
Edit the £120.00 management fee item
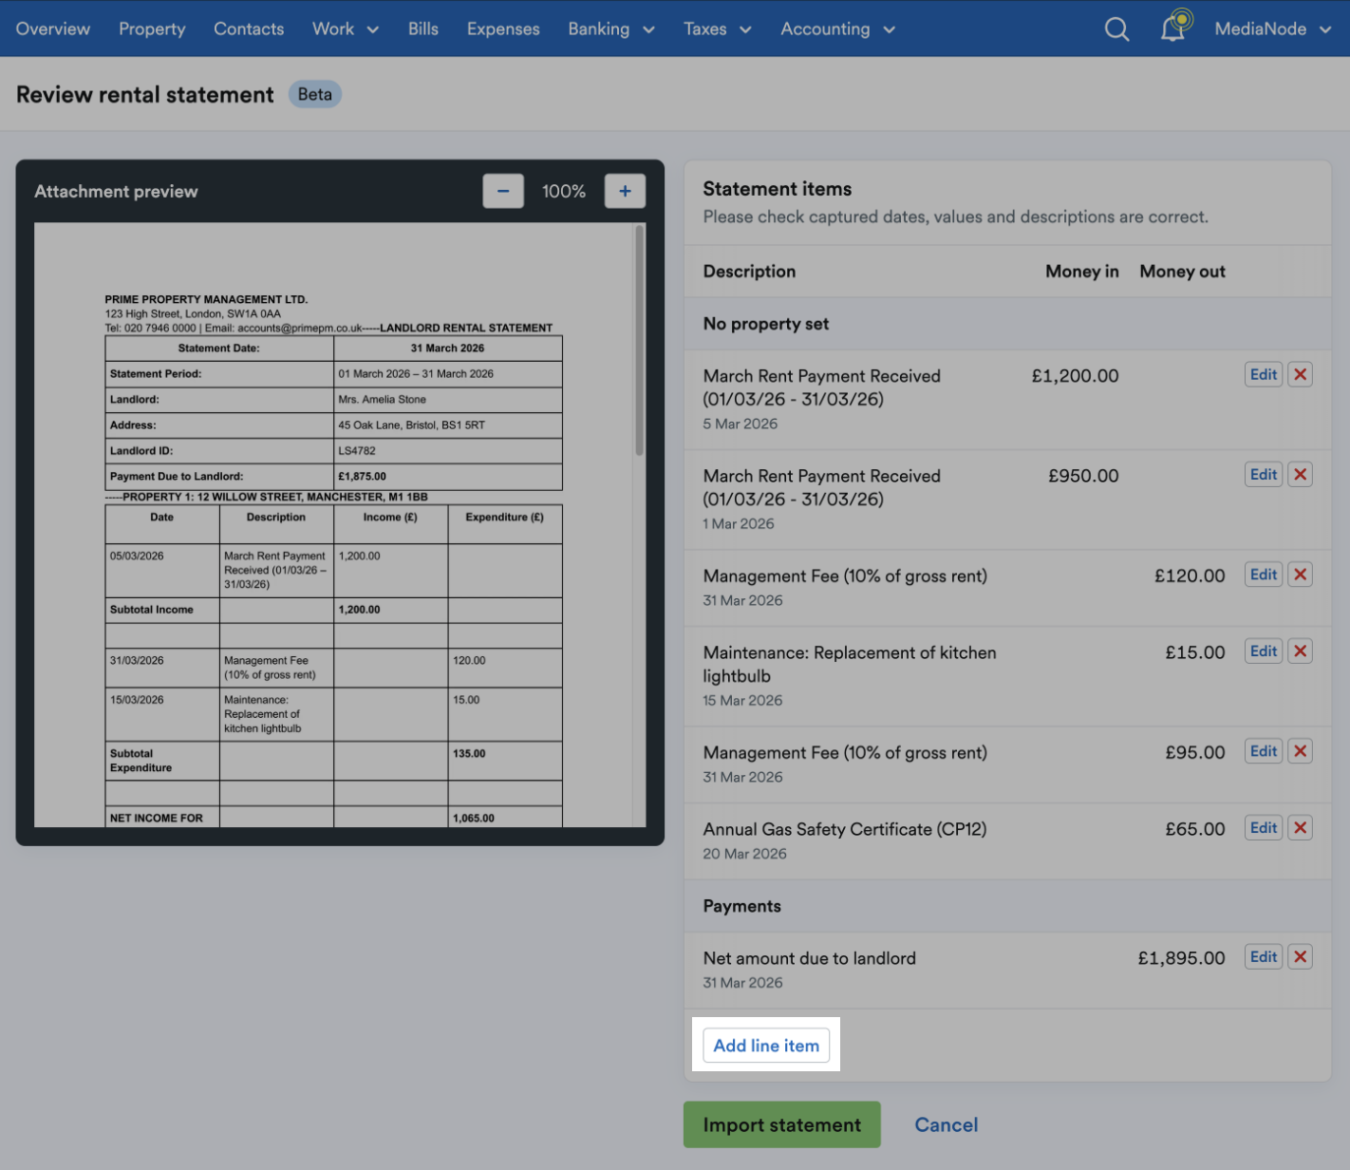[1264, 575]
